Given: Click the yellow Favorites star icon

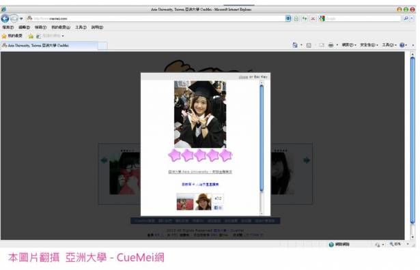Looking at the screenshot, I should 4,36.
